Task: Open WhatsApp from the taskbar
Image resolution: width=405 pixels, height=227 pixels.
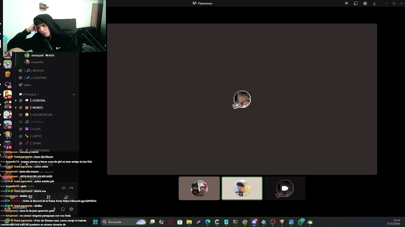Action: (301, 222)
